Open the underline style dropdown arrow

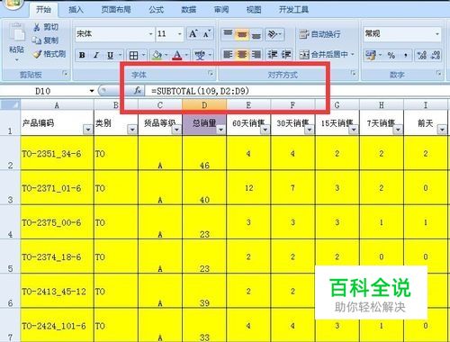(x=120, y=55)
